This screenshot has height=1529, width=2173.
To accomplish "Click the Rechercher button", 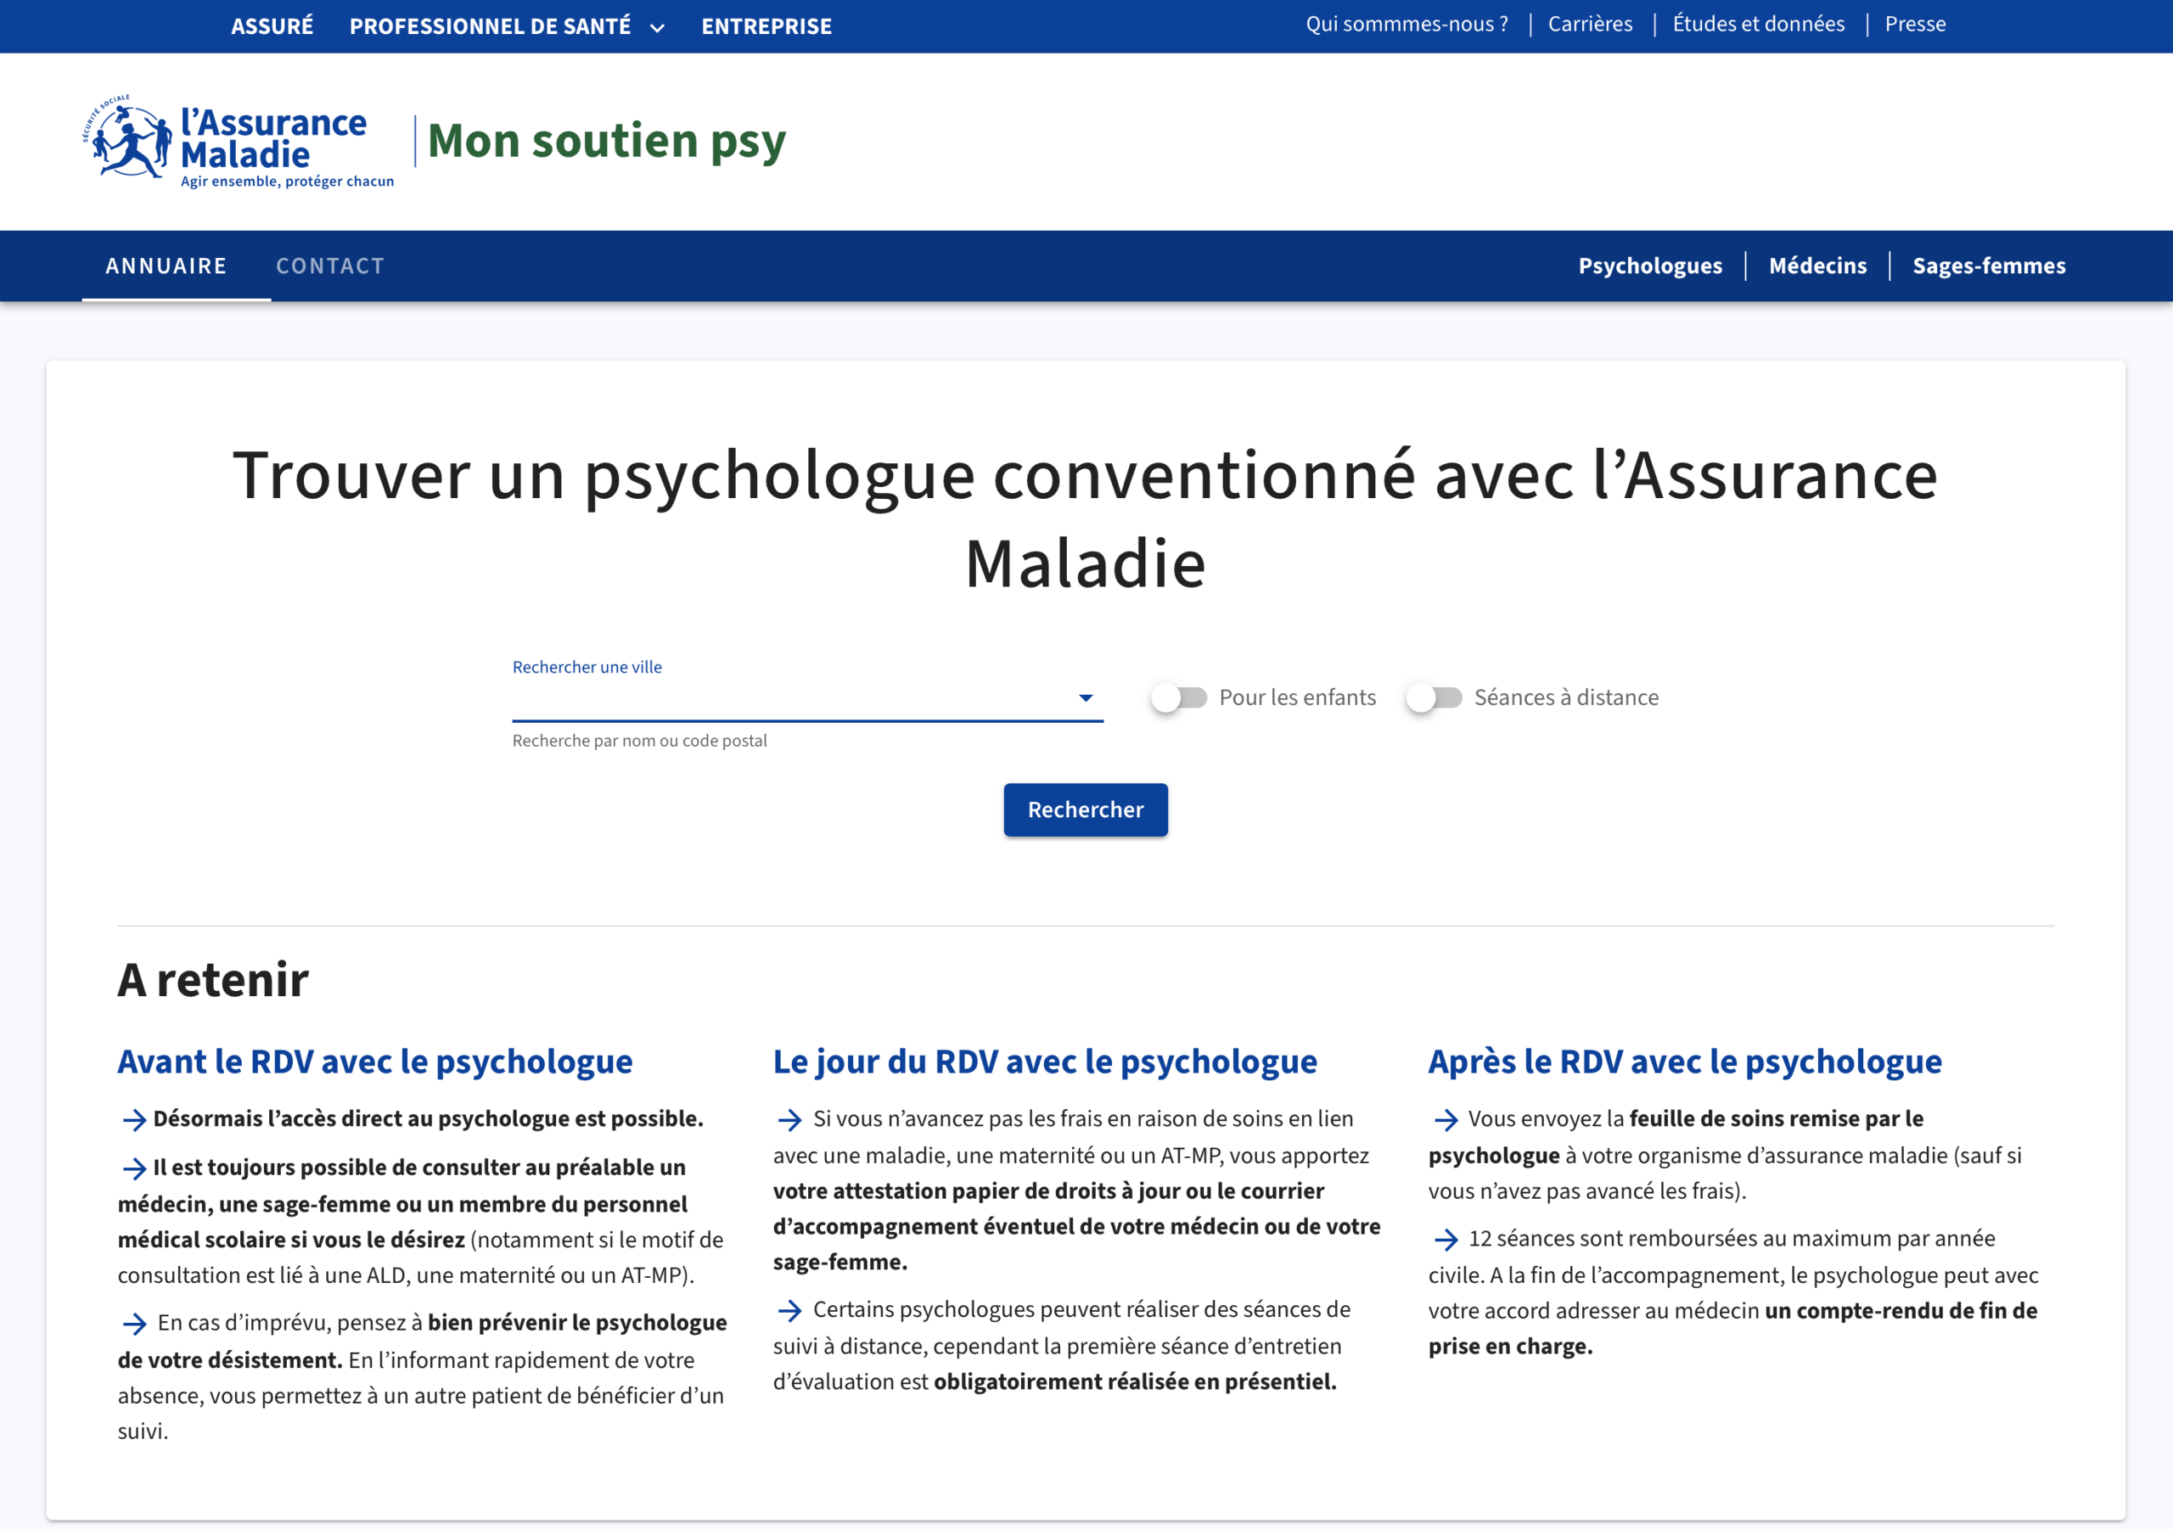I will coord(1086,810).
